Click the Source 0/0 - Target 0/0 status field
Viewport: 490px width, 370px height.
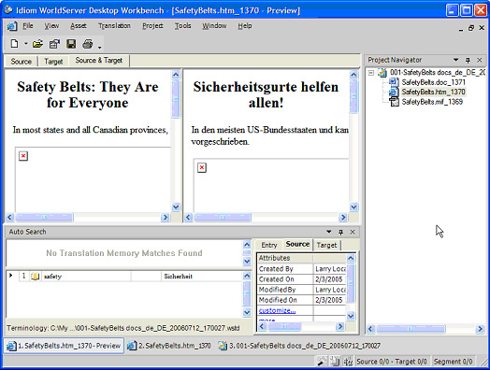392,362
